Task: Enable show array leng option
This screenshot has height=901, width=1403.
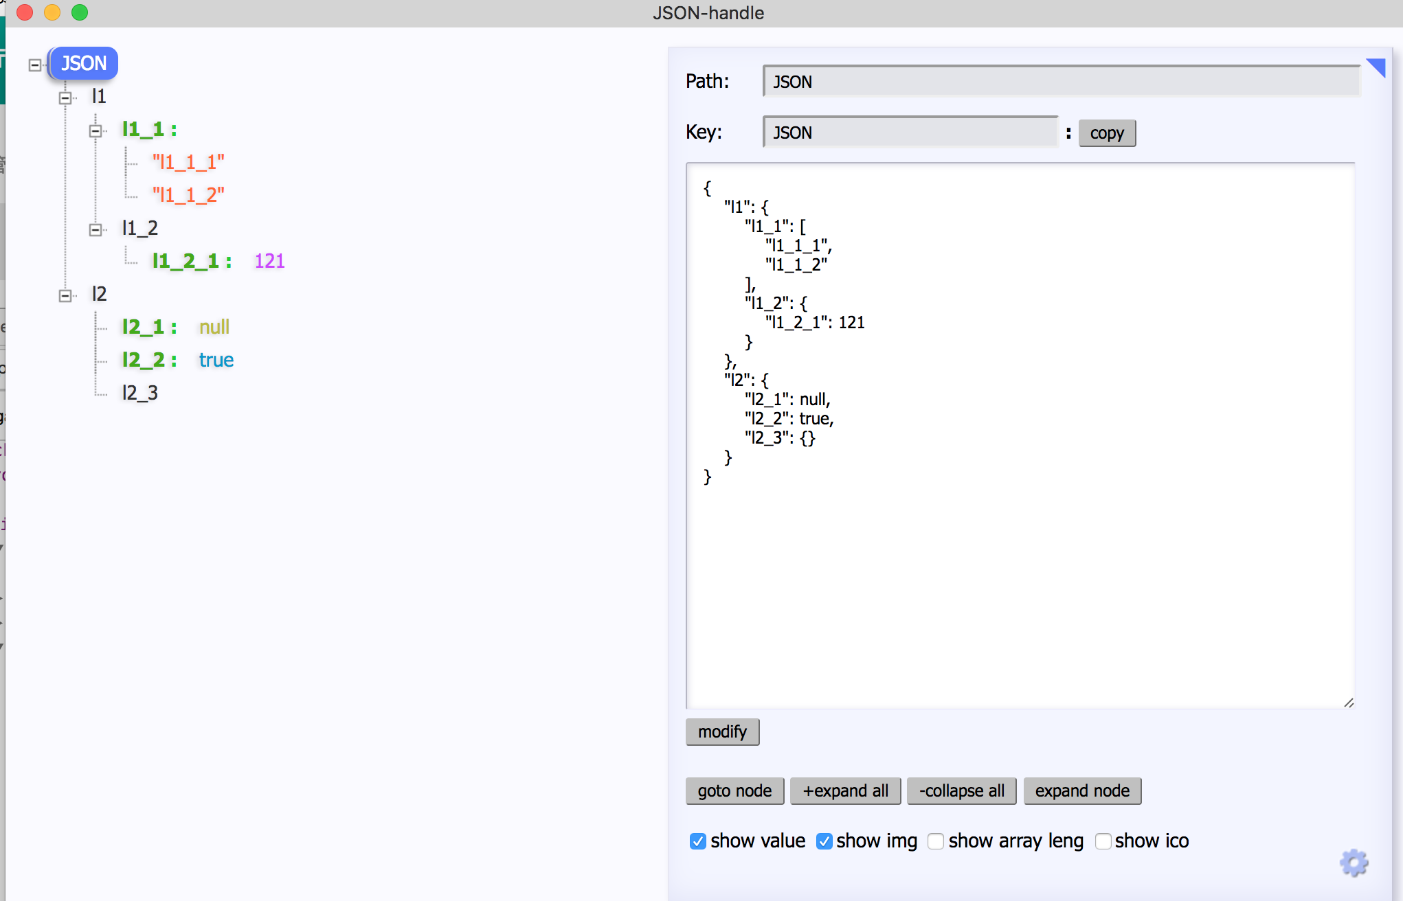Action: (x=936, y=841)
